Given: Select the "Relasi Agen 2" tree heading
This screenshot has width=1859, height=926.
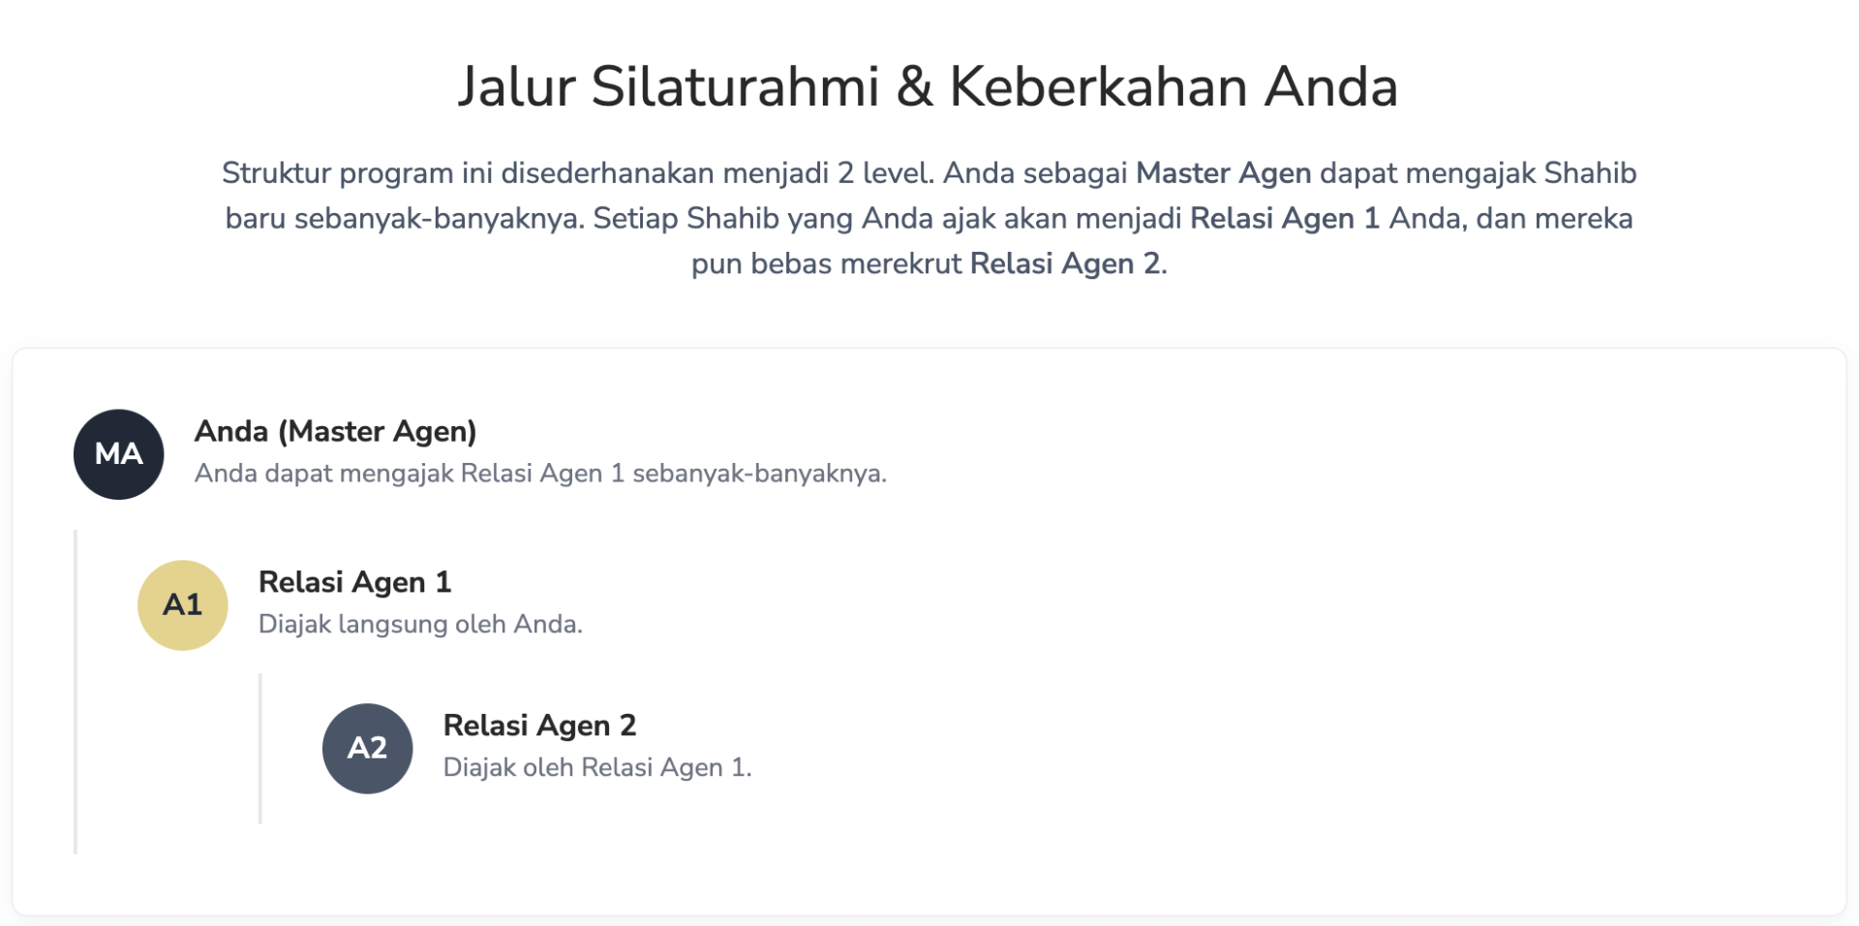Looking at the screenshot, I should click(539, 725).
